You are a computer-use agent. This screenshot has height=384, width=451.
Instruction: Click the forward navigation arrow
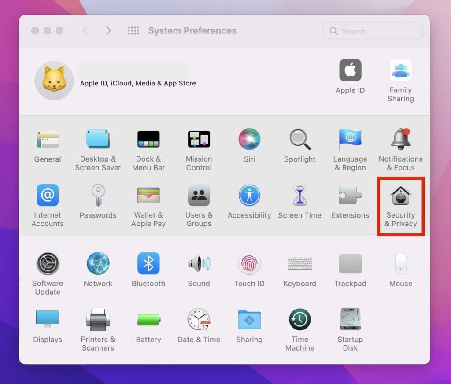[x=108, y=31]
